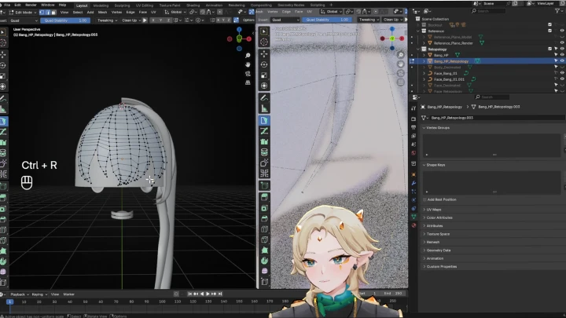Open outliner filter funnel menu

[557, 11]
